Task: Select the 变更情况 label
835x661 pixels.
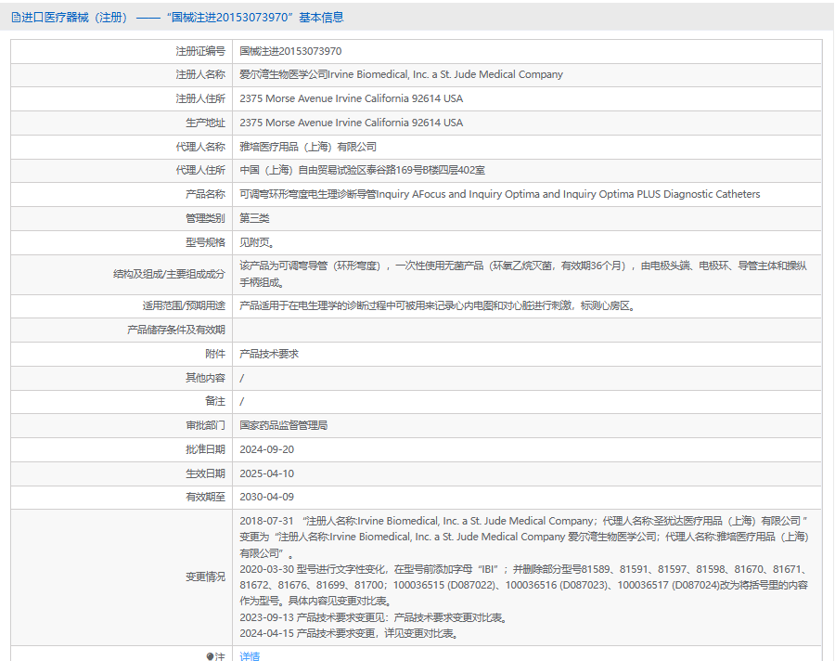Action: (205, 577)
